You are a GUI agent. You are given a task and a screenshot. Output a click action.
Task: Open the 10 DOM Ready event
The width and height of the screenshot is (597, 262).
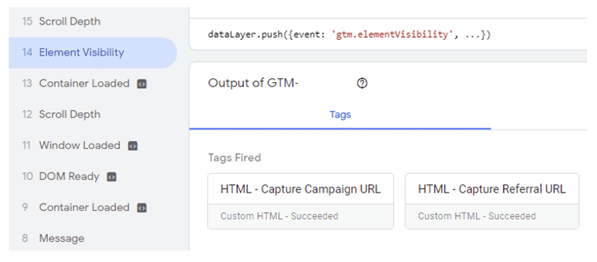pos(69,177)
